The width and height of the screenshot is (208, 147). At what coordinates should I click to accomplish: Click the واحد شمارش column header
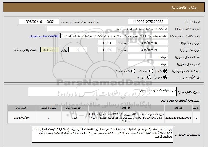click(75, 108)
